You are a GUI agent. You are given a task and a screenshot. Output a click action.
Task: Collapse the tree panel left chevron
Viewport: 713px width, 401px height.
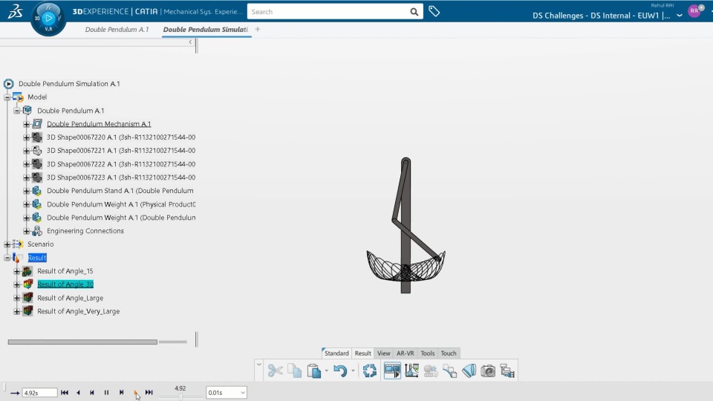(x=190, y=42)
